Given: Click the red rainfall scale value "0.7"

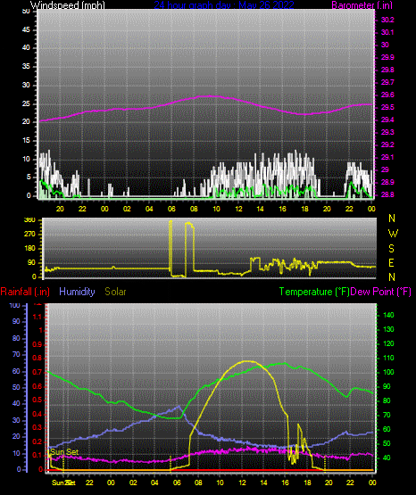Looking at the screenshot, I should click(37, 372).
